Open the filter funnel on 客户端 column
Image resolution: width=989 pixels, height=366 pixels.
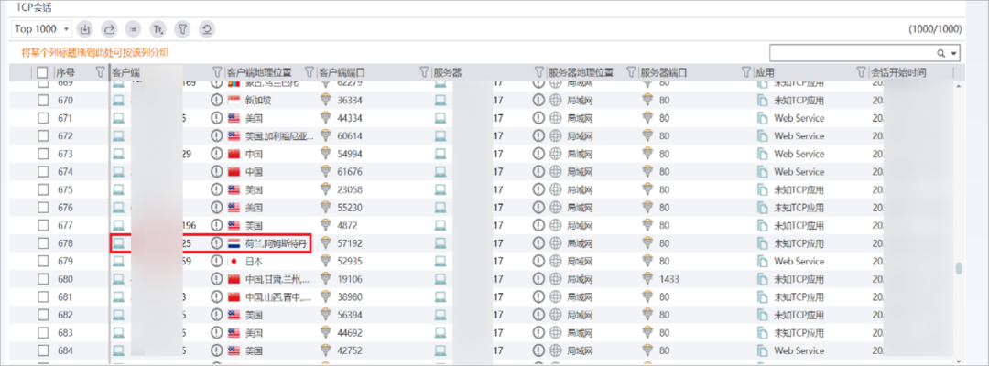tap(218, 72)
